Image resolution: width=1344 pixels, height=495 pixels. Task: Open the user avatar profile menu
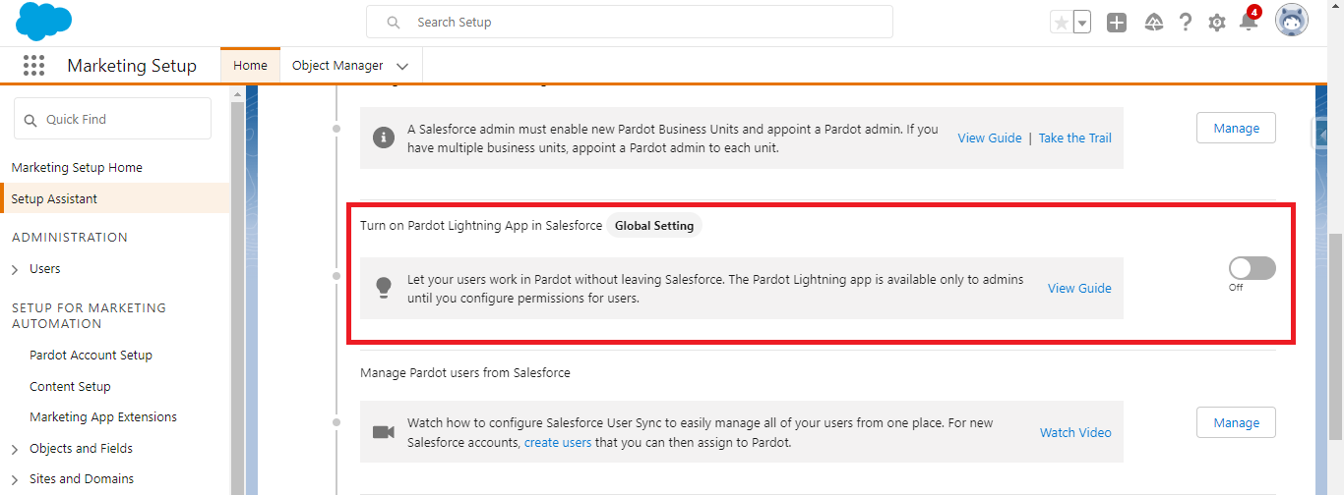tap(1291, 21)
